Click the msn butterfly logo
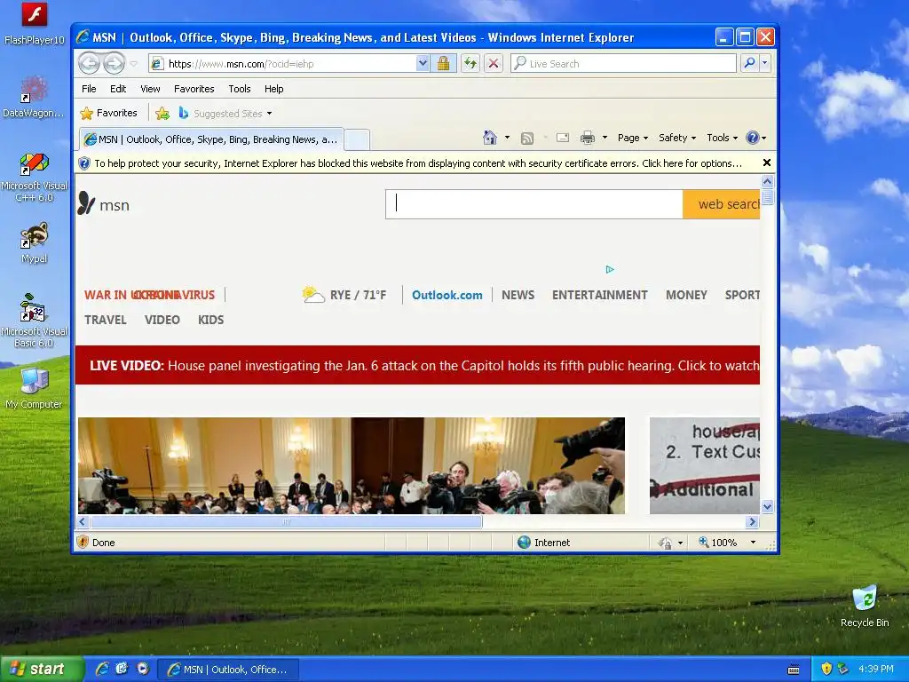Screen dimensions: 909x682 pos(103,204)
